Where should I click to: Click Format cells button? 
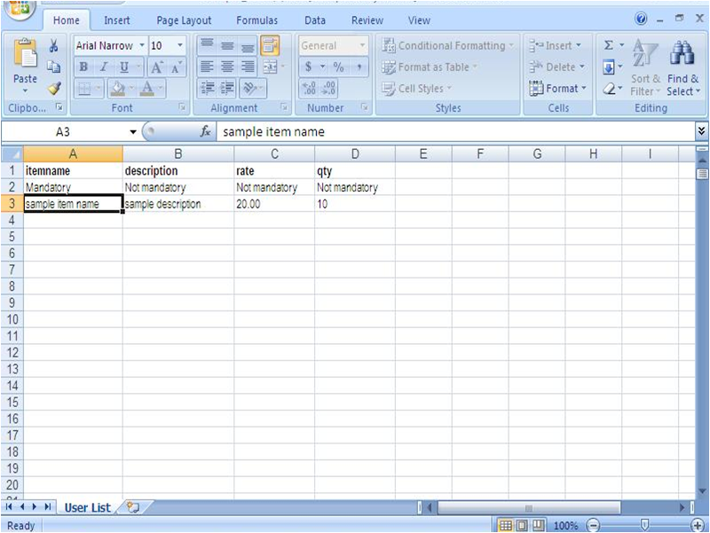click(558, 88)
